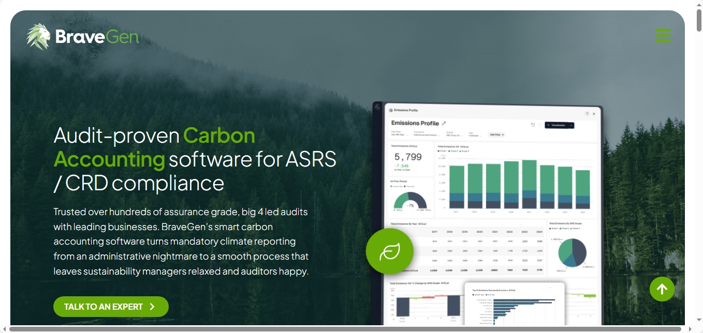Click the BraveGen lion logo
Image resolution: width=703 pixels, height=333 pixels.
tap(39, 37)
